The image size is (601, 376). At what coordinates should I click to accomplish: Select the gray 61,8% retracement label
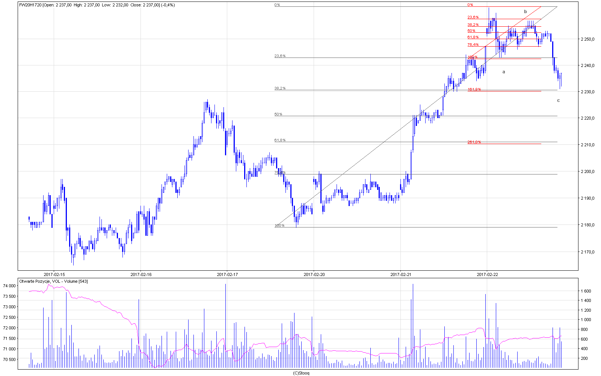coord(280,140)
